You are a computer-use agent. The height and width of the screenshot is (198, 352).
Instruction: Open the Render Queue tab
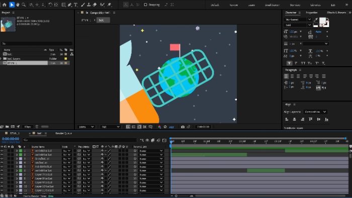pyautogui.click(x=63, y=133)
